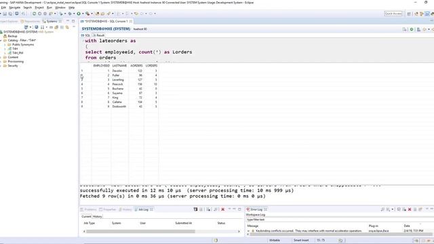434x244 pixels.
Task: Click the first icon in Systems view toolbar
Action: coord(26,27)
